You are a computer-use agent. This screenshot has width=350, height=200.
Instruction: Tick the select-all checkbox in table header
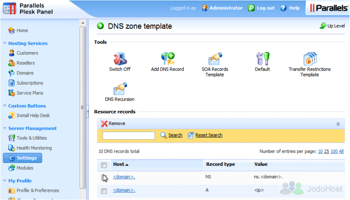[x=104, y=165]
